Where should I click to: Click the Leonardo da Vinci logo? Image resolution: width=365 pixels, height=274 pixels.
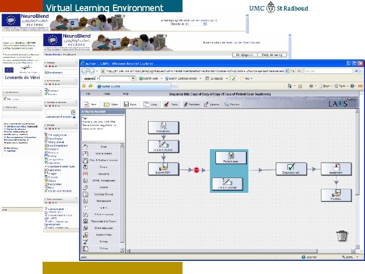(x=22, y=77)
